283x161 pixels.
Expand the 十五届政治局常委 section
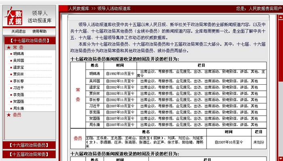pos(29,154)
